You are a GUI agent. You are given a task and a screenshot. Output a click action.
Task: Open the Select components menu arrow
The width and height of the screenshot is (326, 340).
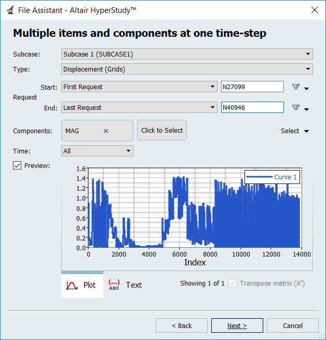(306, 132)
